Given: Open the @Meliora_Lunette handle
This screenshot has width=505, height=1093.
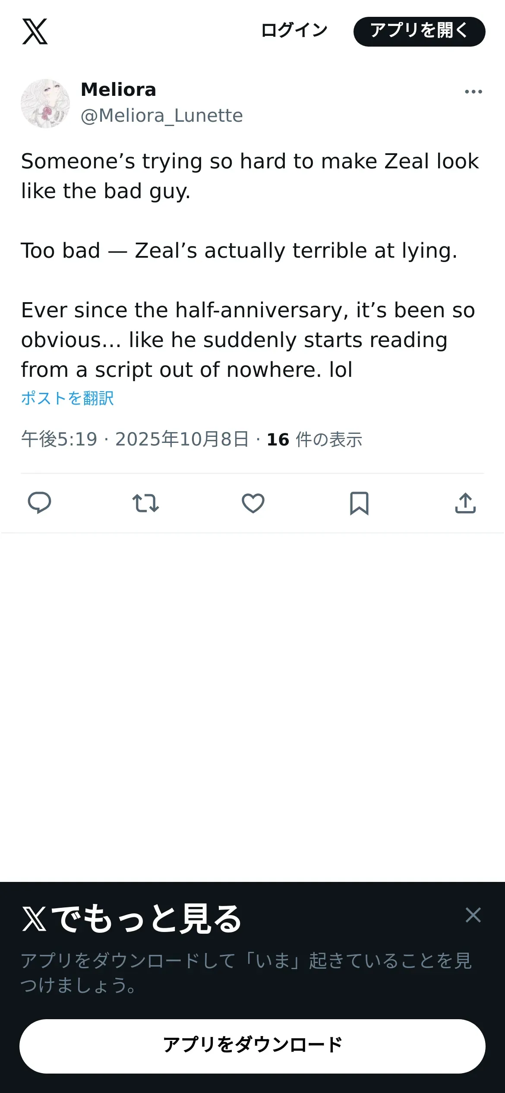Looking at the screenshot, I should pyautogui.click(x=162, y=116).
